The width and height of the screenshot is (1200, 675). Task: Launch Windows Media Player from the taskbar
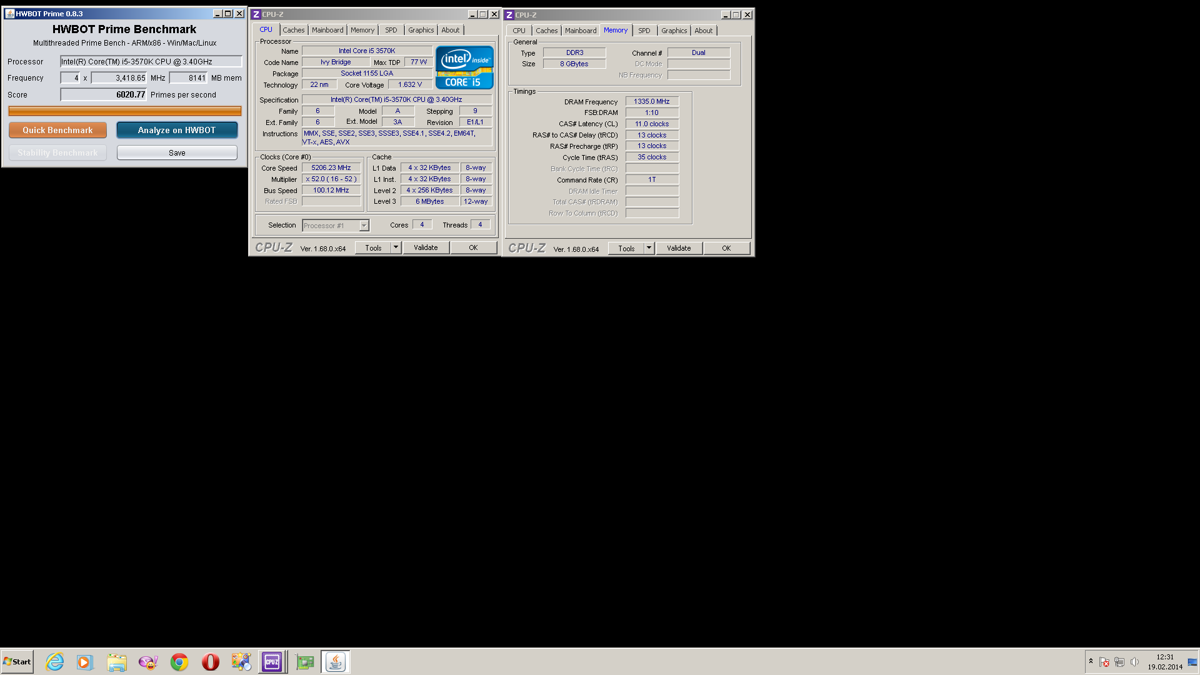point(85,662)
